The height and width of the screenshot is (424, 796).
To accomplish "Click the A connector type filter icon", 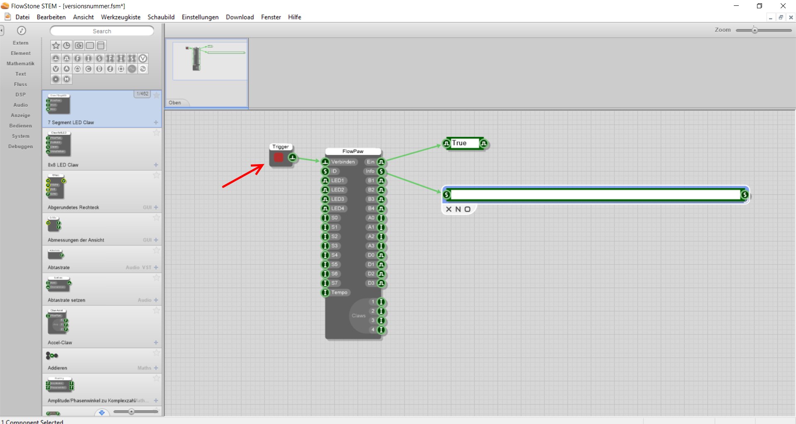I will (x=66, y=69).
